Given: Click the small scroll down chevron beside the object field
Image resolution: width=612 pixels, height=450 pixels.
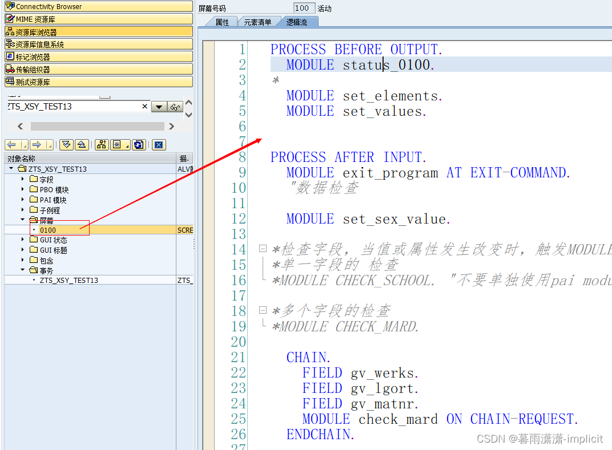Looking at the screenshot, I should [x=188, y=115].
